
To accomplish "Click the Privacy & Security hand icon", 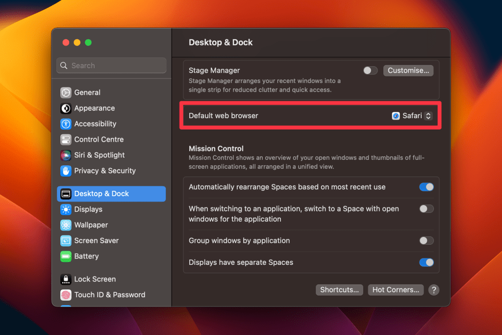I will pos(66,171).
